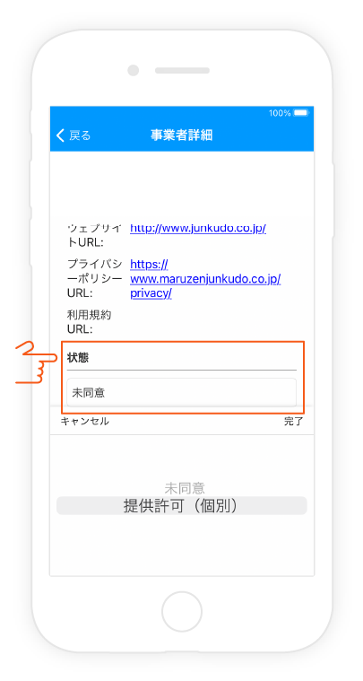Tap the ウェブサイトURL label
The image size is (363, 681).
coord(95,235)
